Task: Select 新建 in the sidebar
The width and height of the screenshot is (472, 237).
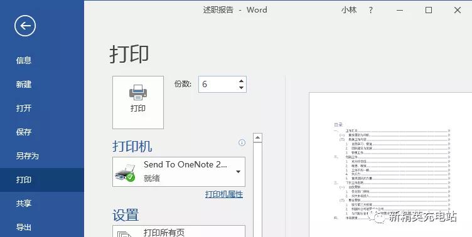Action: coord(24,84)
